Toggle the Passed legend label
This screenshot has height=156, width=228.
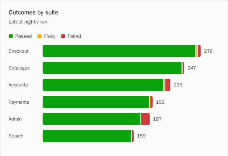tap(23, 36)
